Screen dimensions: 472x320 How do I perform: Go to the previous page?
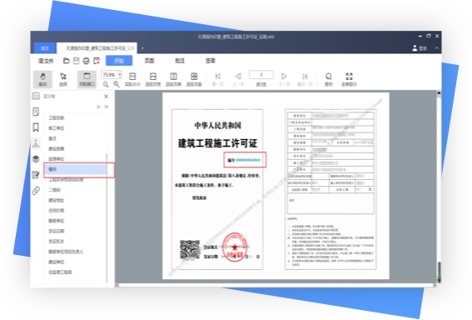[238, 79]
